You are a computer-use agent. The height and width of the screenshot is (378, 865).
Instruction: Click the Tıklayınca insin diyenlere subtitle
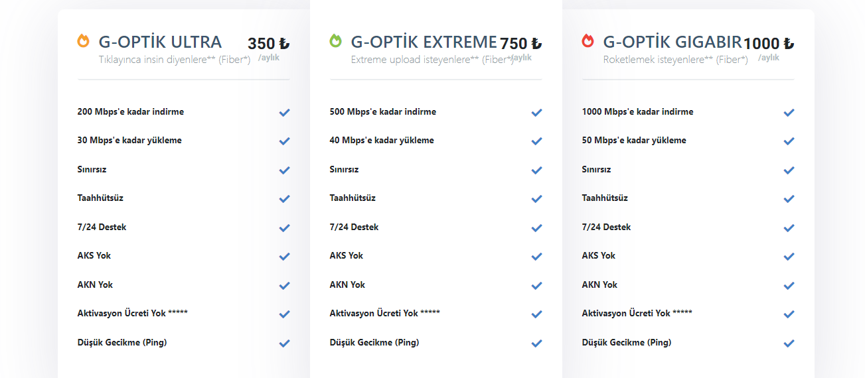(x=175, y=60)
